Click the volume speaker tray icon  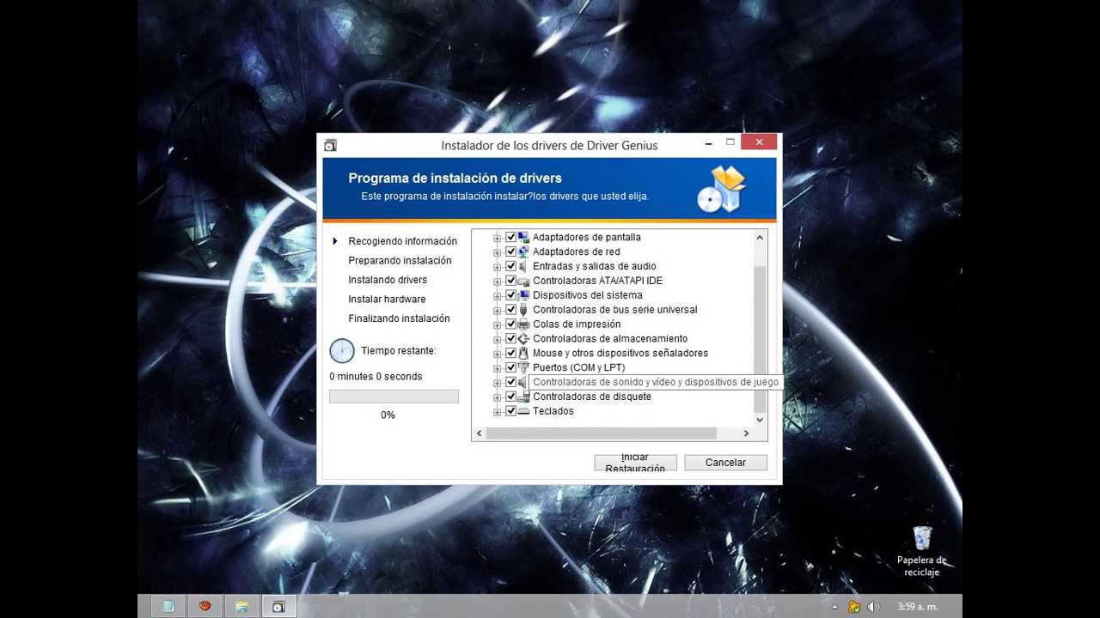point(874,606)
